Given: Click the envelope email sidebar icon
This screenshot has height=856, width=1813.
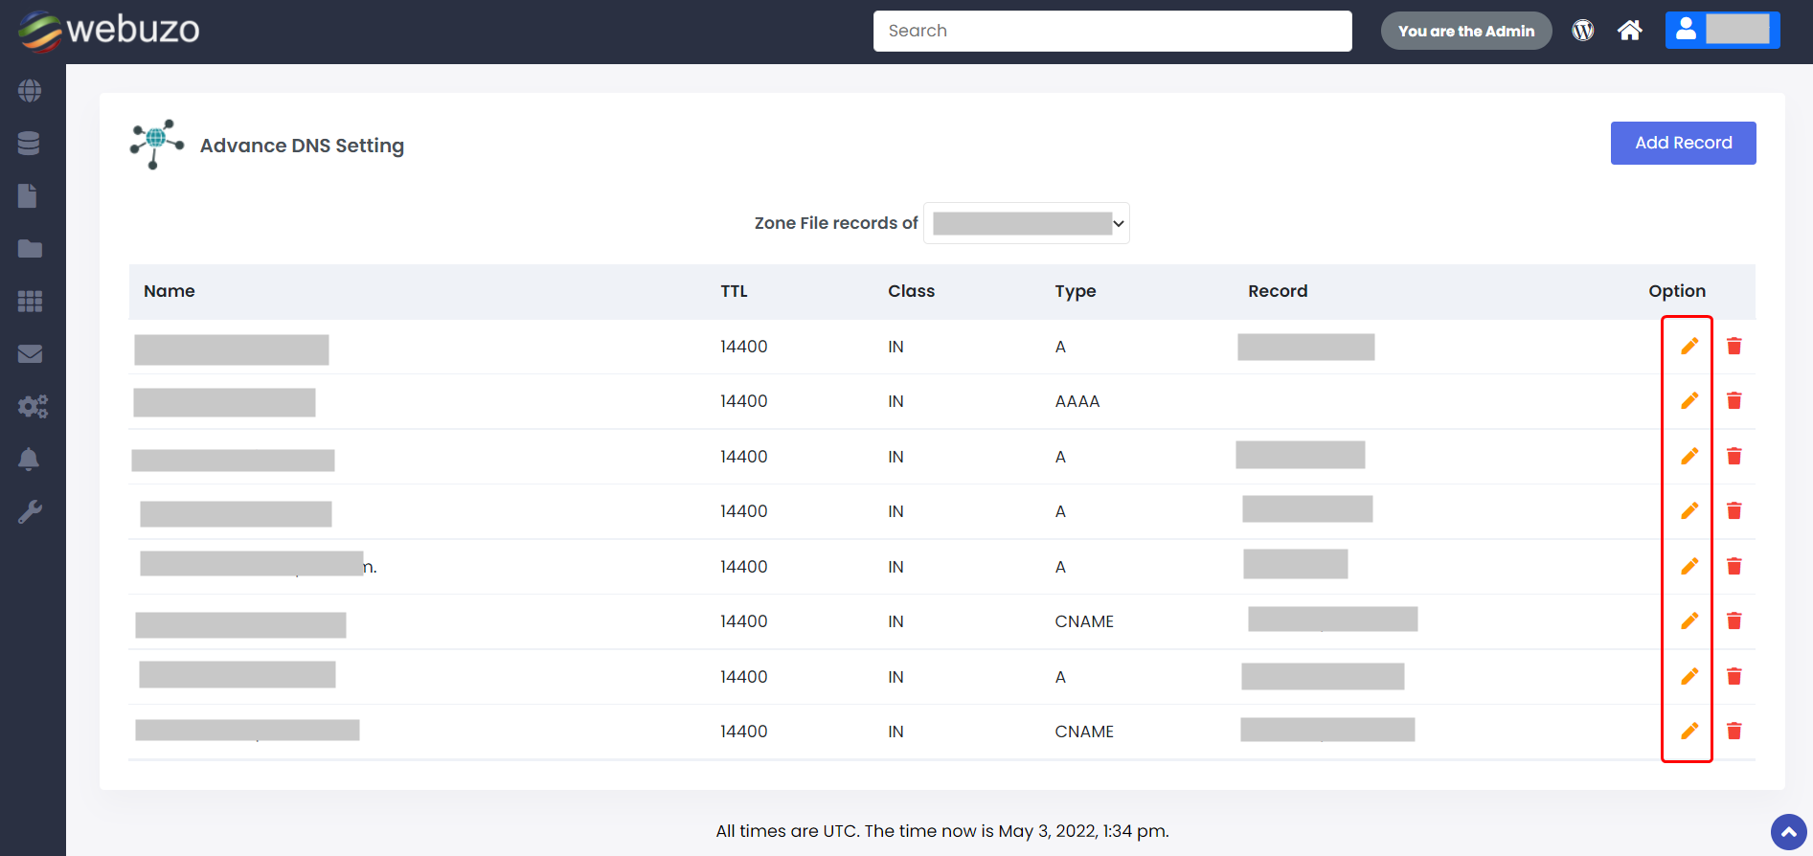Looking at the screenshot, I should pyautogui.click(x=30, y=354).
